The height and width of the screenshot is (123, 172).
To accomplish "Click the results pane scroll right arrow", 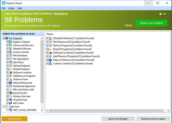I will pos(168,111).
